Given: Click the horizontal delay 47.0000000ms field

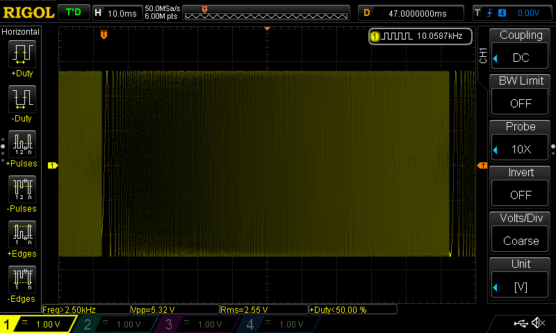Looking at the screenshot, I should pyautogui.click(x=411, y=13).
